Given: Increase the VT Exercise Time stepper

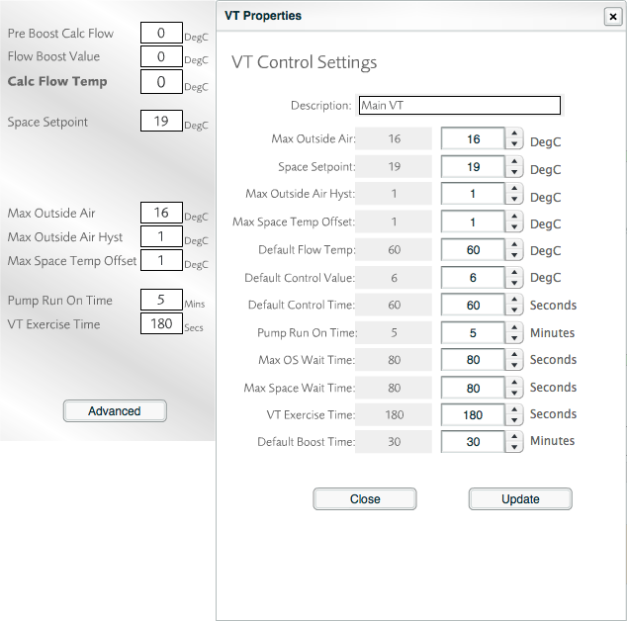Looking at the screenshot, I should coord(515,409).
